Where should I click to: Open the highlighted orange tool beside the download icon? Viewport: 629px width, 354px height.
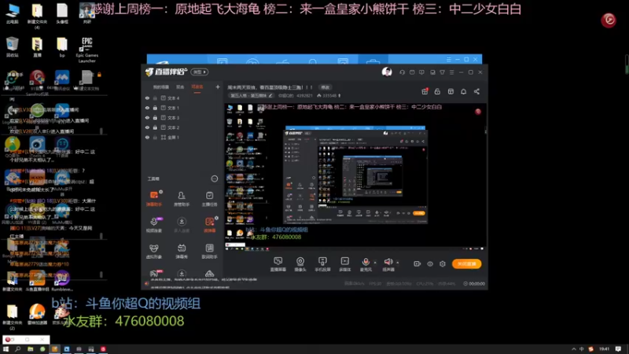coord(209,225)
